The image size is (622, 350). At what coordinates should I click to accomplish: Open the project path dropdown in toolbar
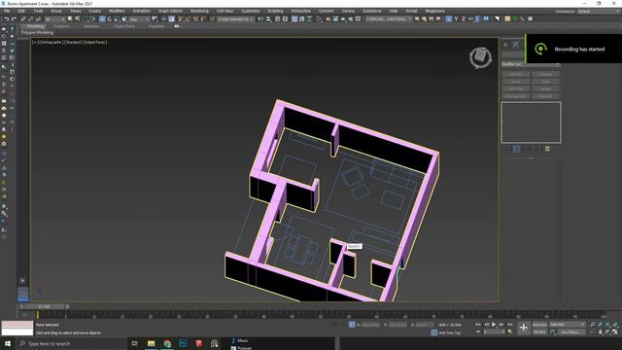[389, 18]
